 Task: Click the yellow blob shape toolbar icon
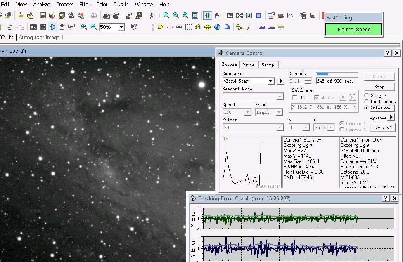[x=160, y=27]
